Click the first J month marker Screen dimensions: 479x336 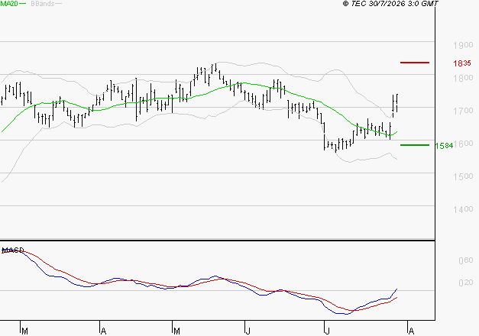248,331
